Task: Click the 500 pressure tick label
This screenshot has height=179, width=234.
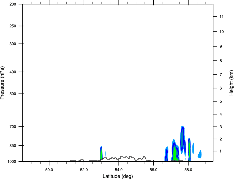Action: pos(13,94)
